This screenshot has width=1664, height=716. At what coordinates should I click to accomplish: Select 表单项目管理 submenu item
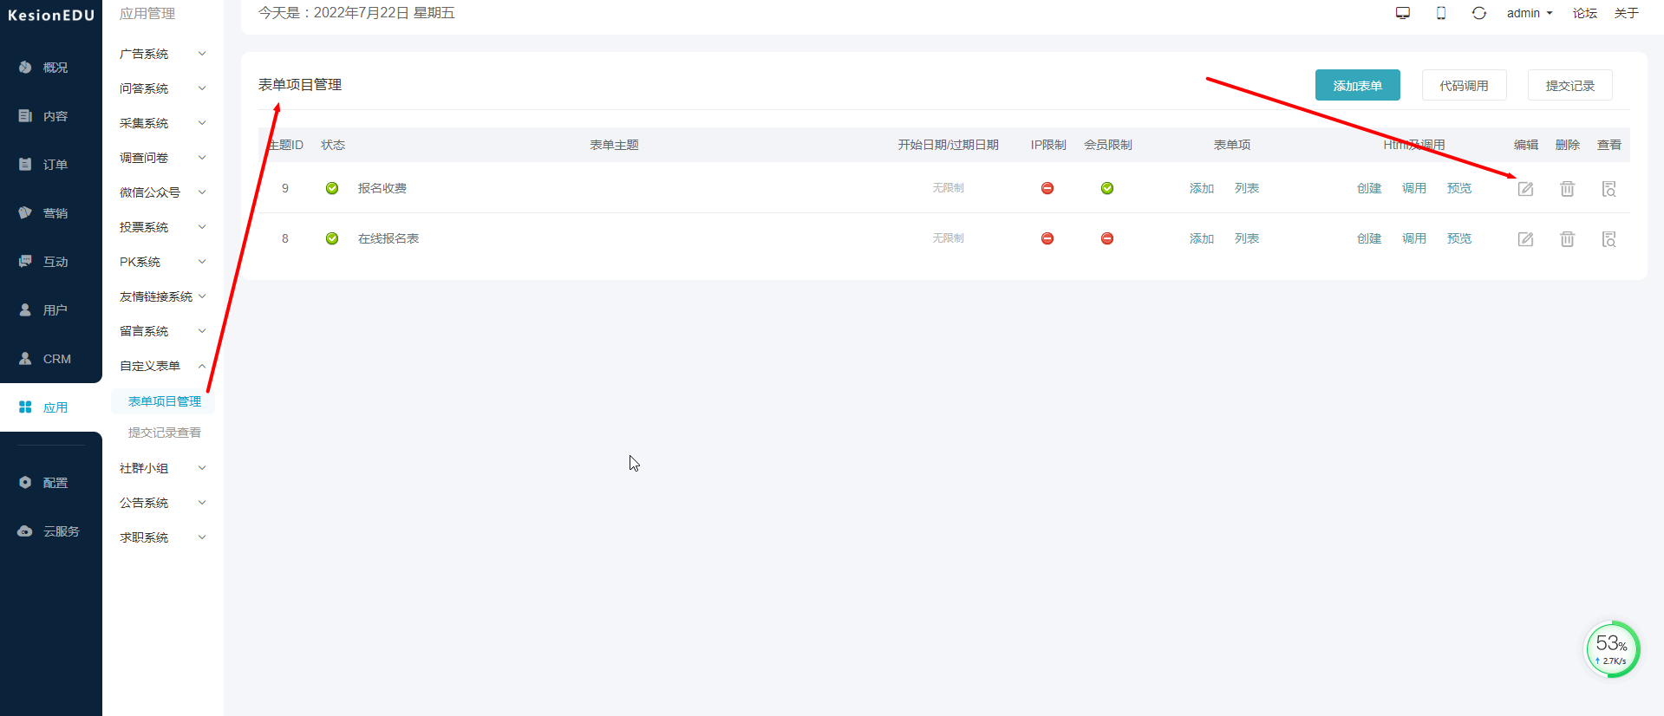pyautogui.click(x=165, y=401)
